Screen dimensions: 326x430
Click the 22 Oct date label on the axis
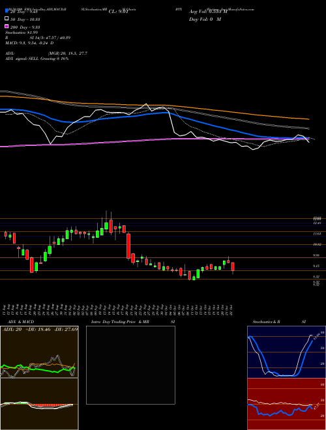click(x=232, y=310)
